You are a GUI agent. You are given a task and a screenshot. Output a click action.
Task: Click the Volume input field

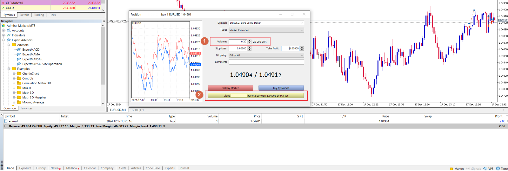[x=238, y=41]
